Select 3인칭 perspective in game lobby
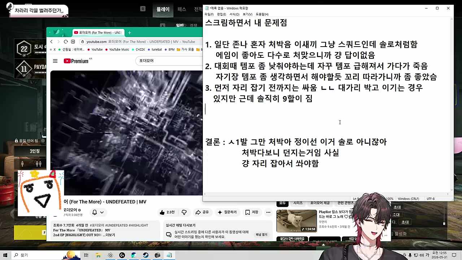The image size is (462, 260). (x=35, y=151)
